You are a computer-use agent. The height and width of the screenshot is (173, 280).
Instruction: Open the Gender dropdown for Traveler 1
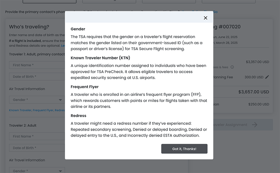37,100
